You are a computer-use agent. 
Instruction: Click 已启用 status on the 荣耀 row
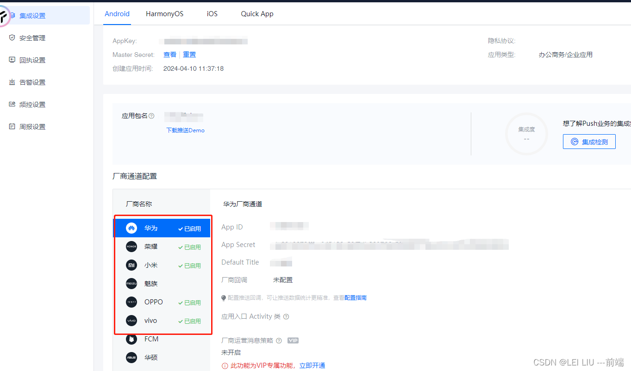pos(190,247)
